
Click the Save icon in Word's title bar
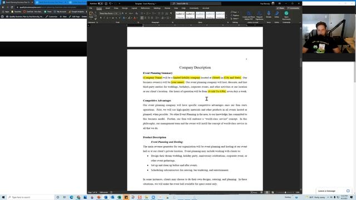point(106,4)
